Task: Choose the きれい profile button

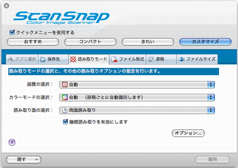Action: pos(148,42)
